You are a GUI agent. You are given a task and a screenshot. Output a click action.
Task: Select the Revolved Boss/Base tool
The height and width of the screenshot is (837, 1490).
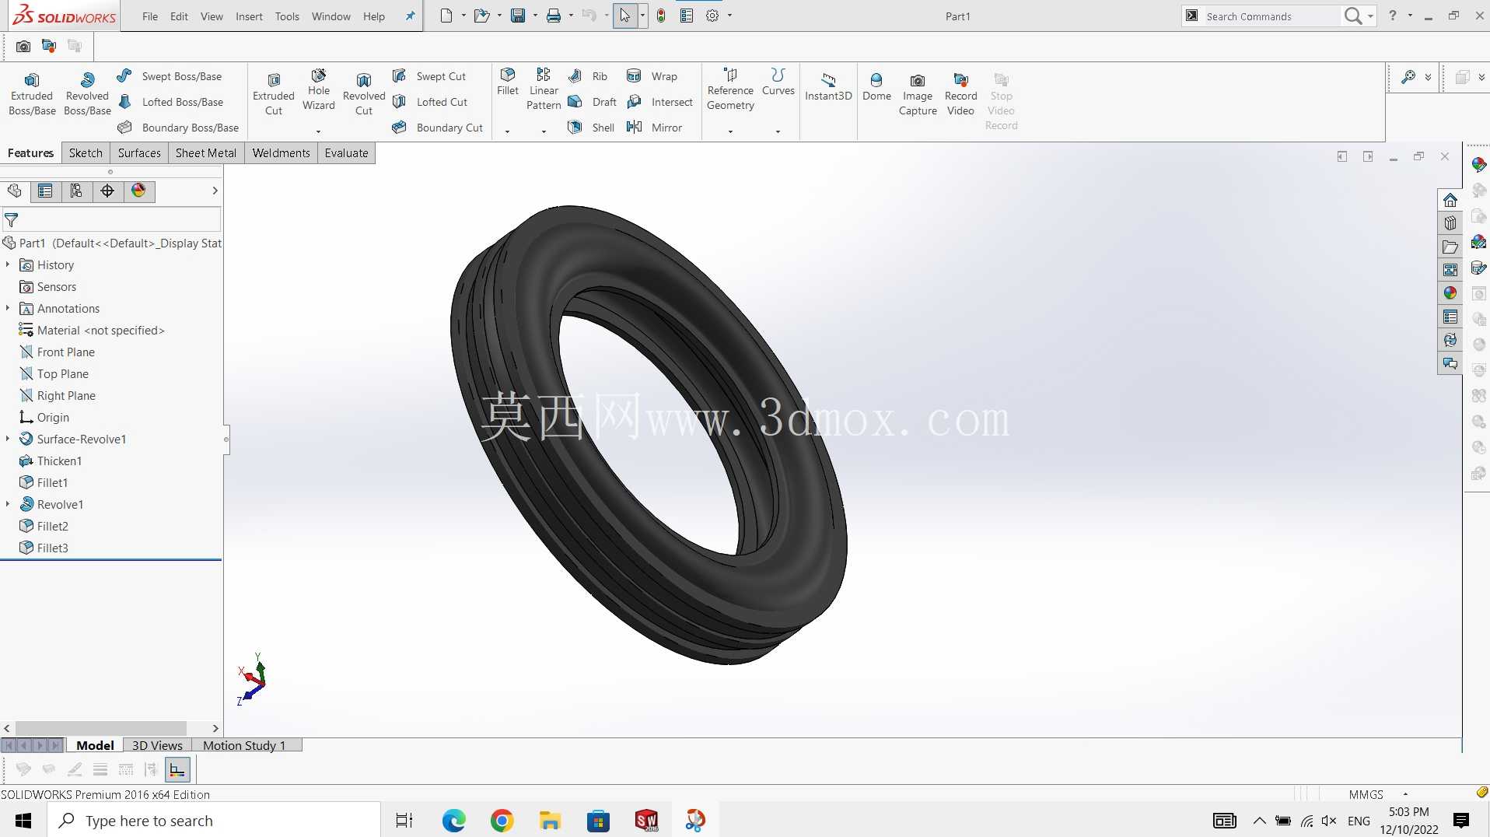87,94
